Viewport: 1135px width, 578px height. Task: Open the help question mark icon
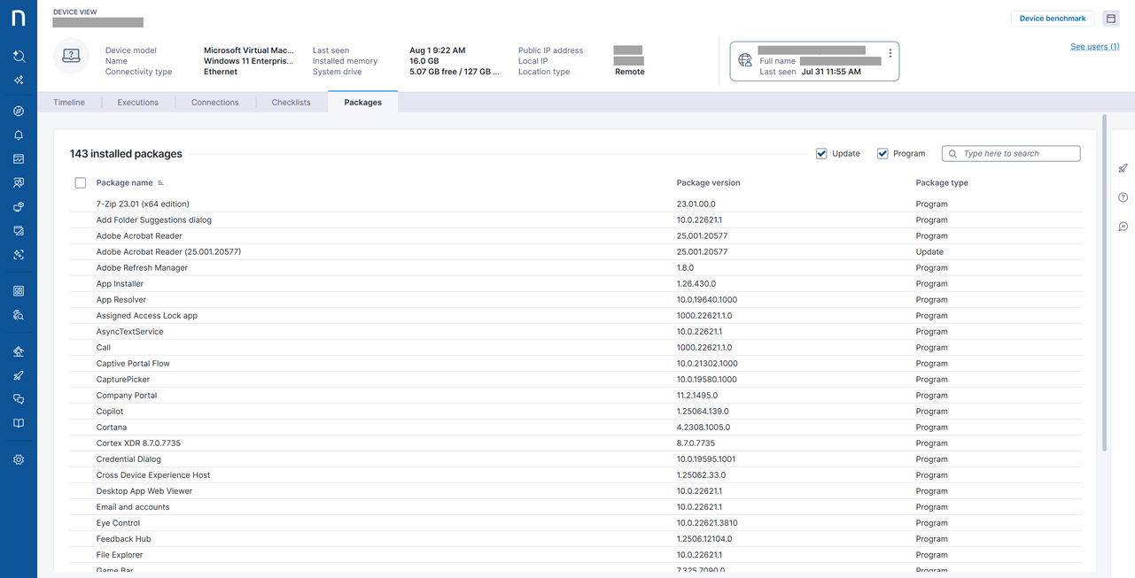(x=1123, y=197)
